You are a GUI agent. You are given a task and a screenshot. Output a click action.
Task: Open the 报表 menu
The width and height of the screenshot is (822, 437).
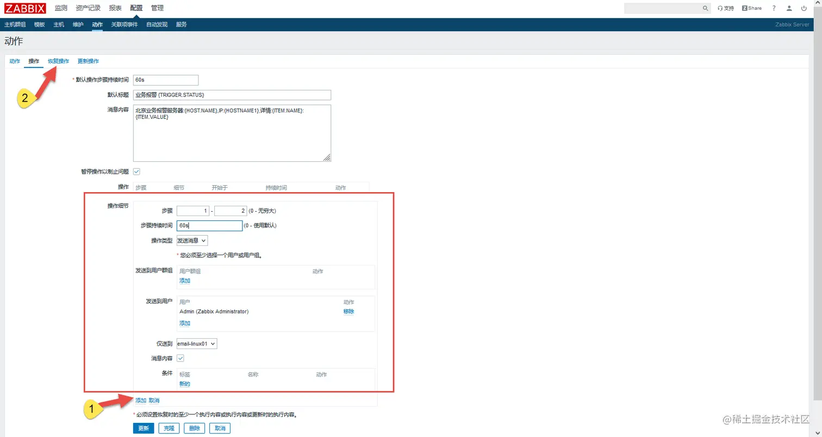pyautogui.click(x=115, y=8)
